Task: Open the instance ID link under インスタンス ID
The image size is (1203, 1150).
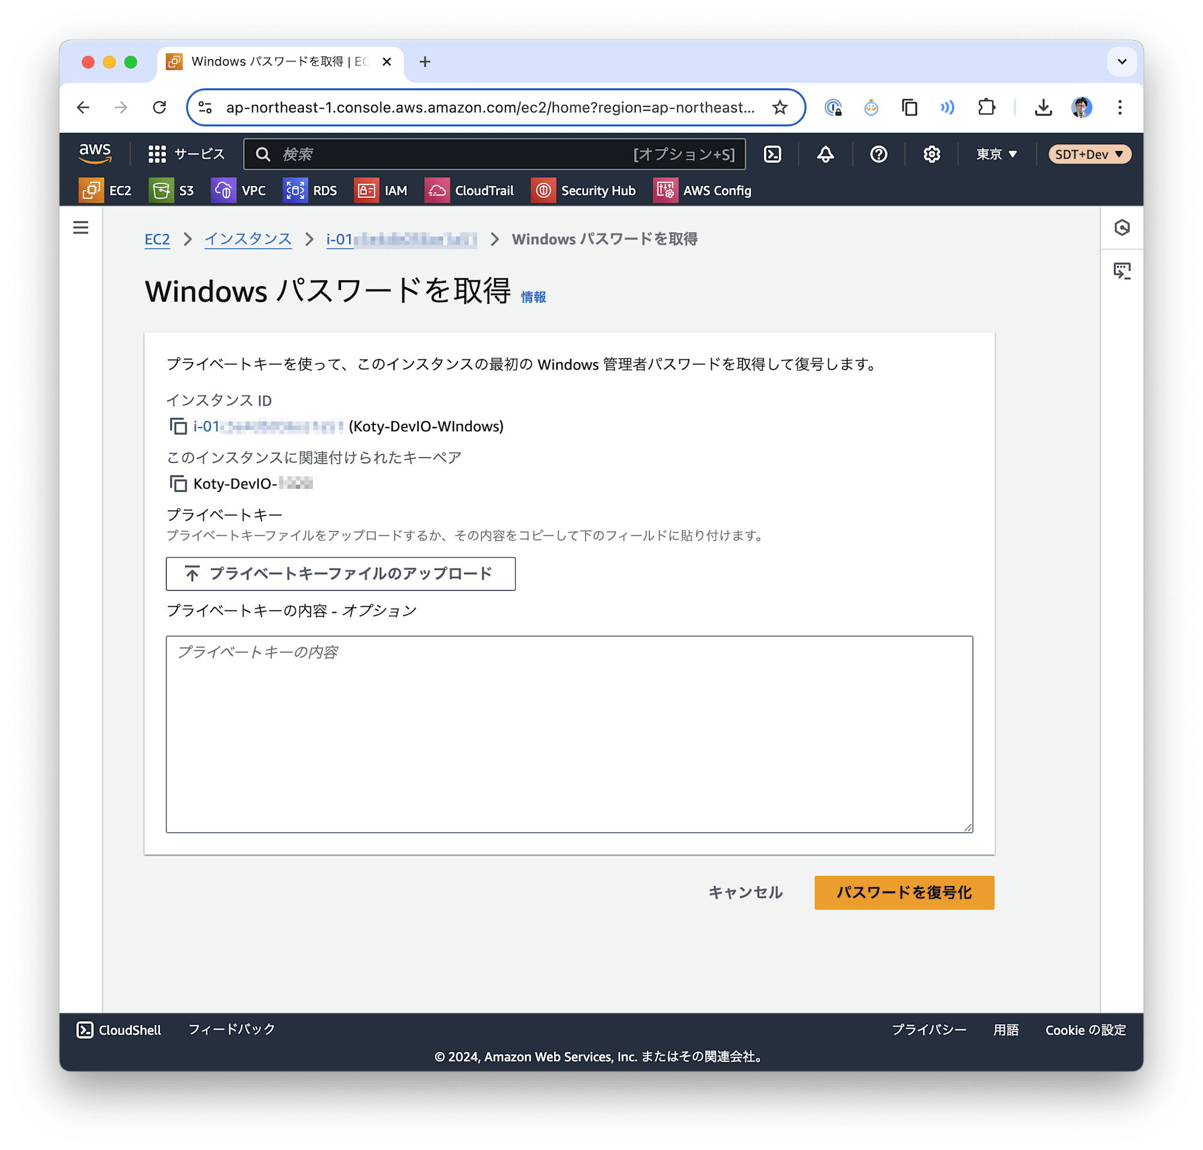Action: pyautogui.click(x=268, y=426)
